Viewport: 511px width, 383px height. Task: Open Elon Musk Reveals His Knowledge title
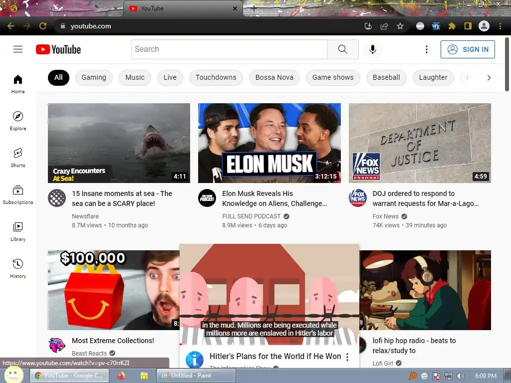(x=274, y=198)
